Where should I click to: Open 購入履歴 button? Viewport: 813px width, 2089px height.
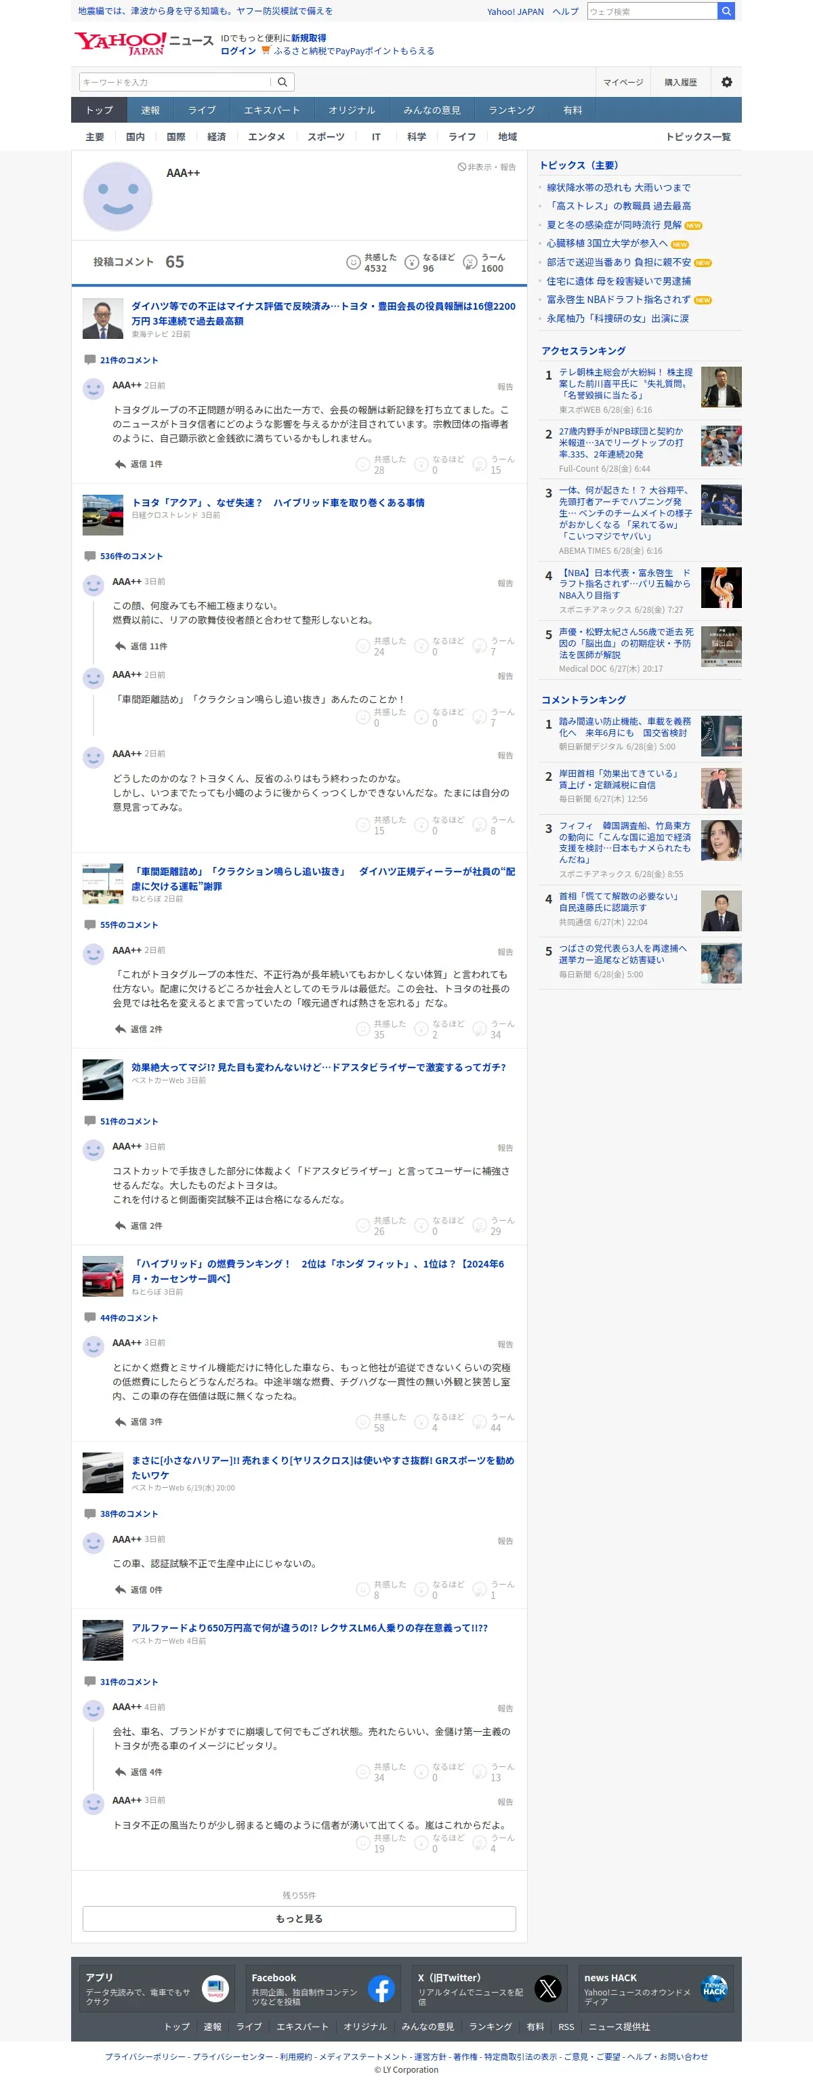coord(681,82)
